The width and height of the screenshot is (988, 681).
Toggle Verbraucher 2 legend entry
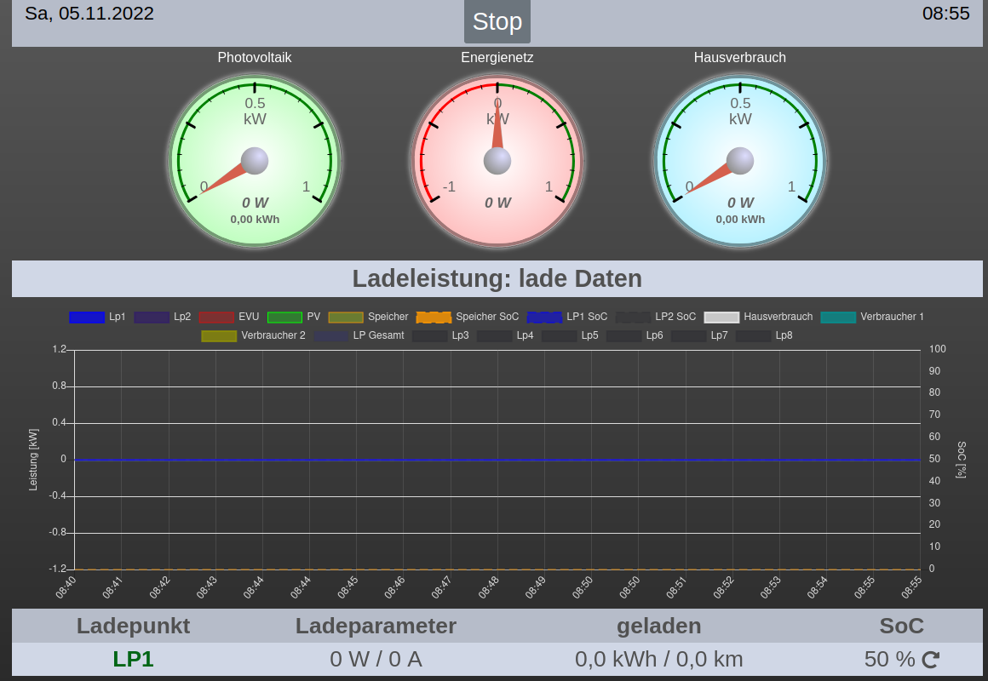coord(253,335)
